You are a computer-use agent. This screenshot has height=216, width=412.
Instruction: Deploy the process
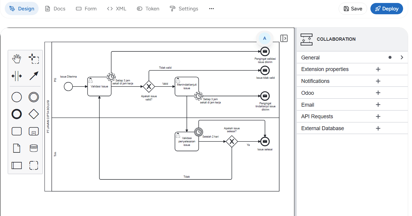click(x=387, y=9)
